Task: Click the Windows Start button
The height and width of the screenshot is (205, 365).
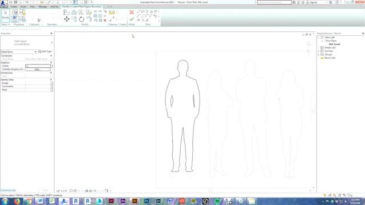Action: coord(5,201)
